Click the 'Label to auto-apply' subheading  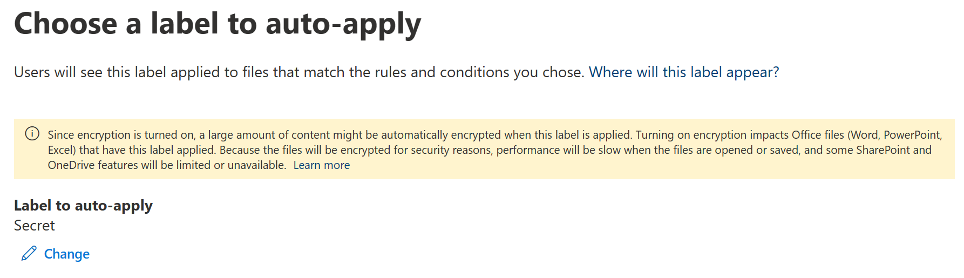click(83, 206)
